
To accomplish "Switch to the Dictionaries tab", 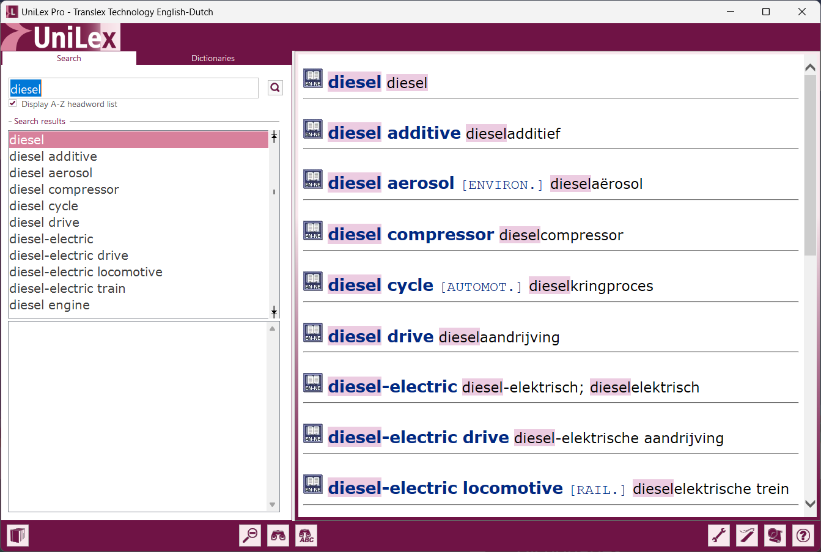I will 213,58.
